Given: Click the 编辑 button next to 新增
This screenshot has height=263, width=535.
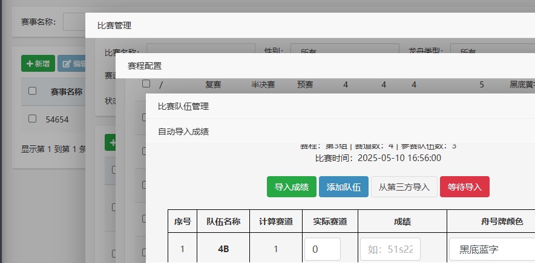Looking at the screenshot, I should coord(71,63).
